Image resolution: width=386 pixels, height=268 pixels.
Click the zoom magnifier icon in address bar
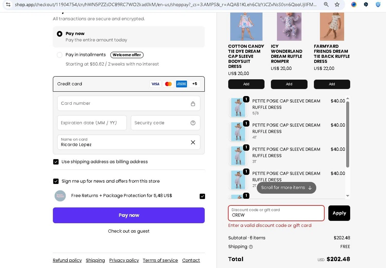click(326, 4)
